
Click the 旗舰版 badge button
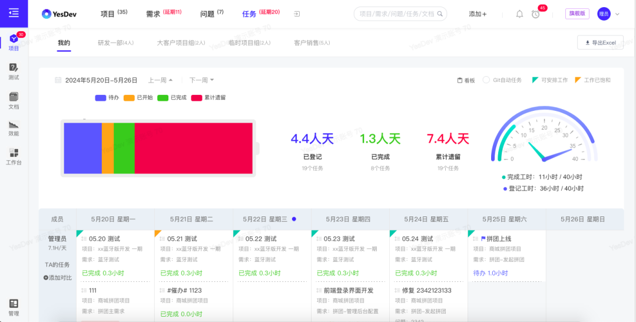tap(577, 14)
